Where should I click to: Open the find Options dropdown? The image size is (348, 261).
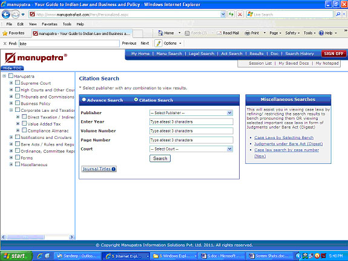(172, 43)
